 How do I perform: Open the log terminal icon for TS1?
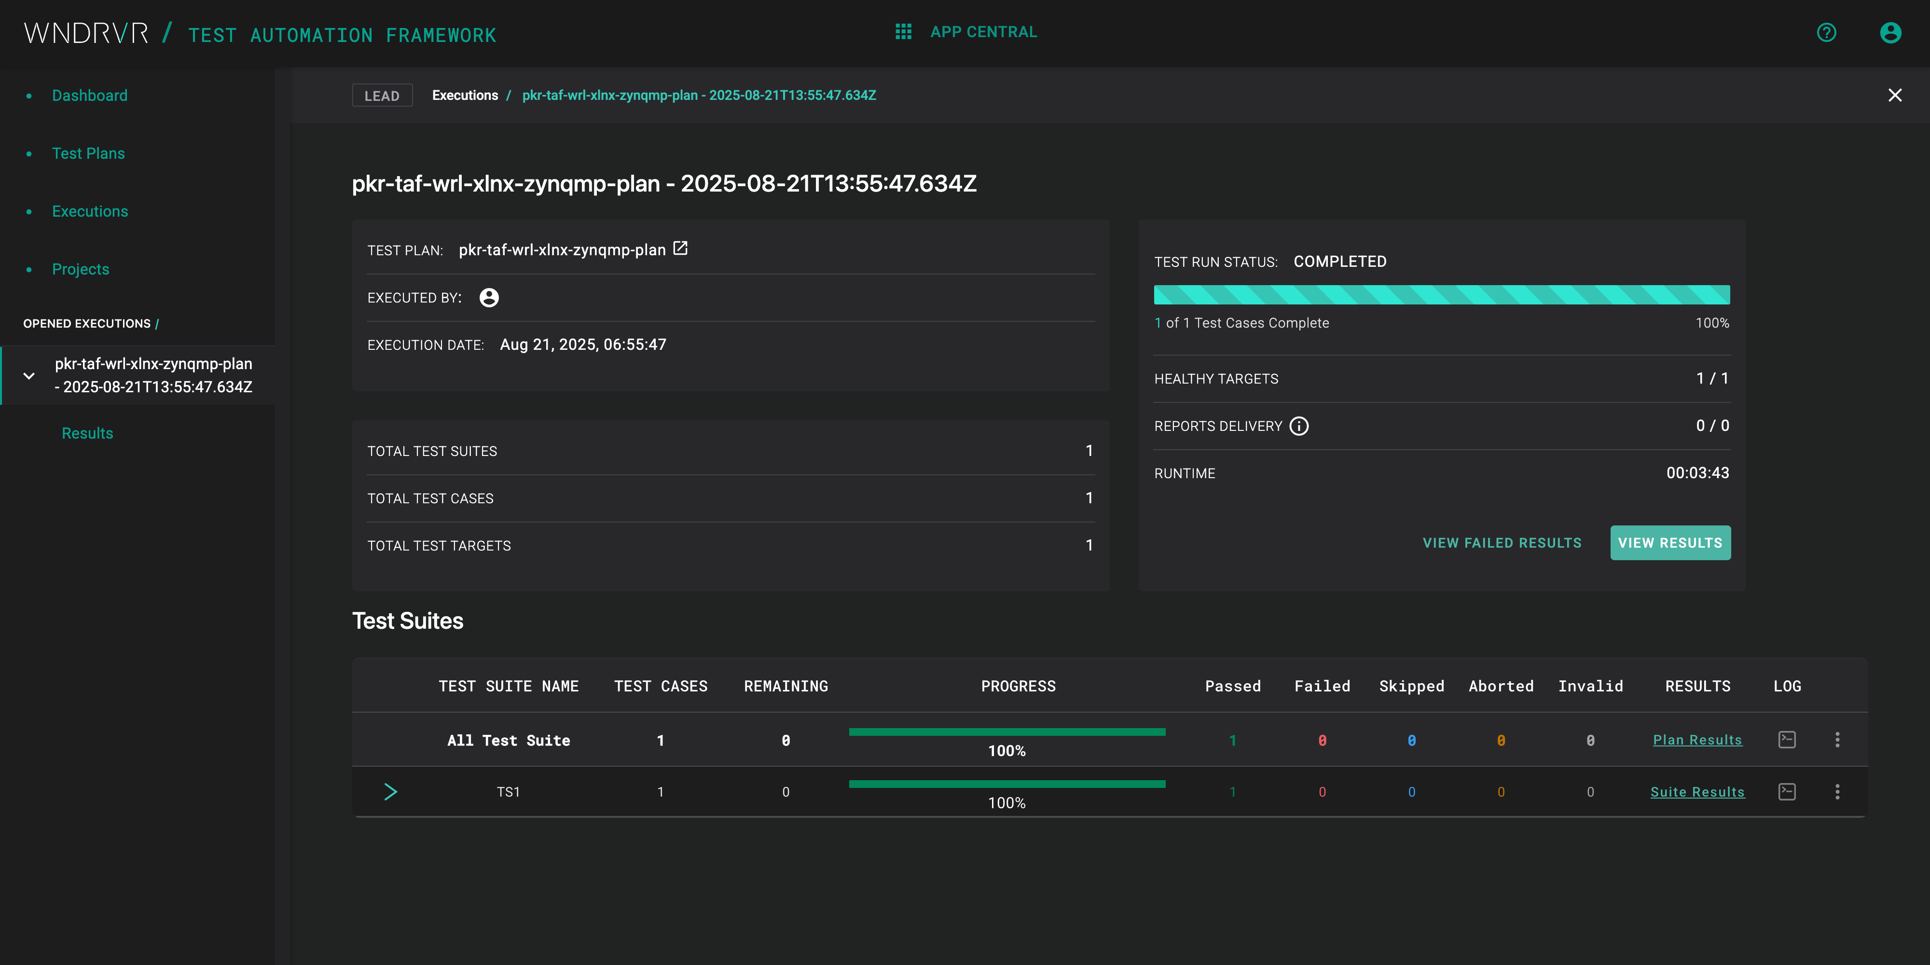tap(1787, 791)
